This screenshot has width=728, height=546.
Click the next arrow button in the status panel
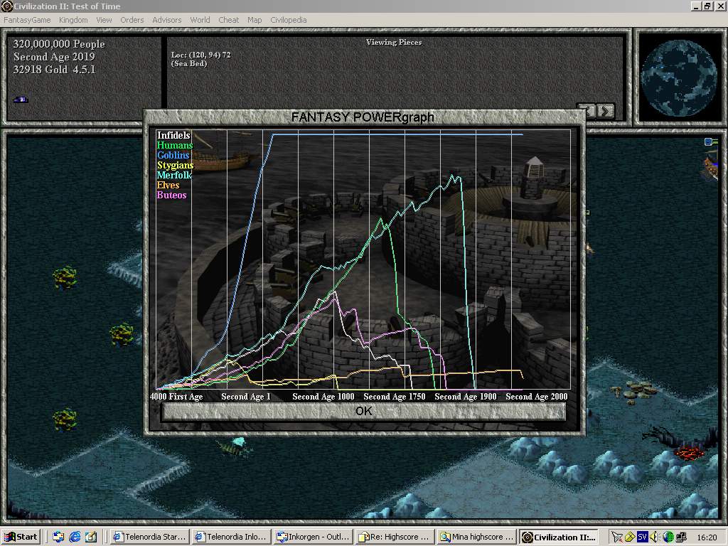click(606, 111)
